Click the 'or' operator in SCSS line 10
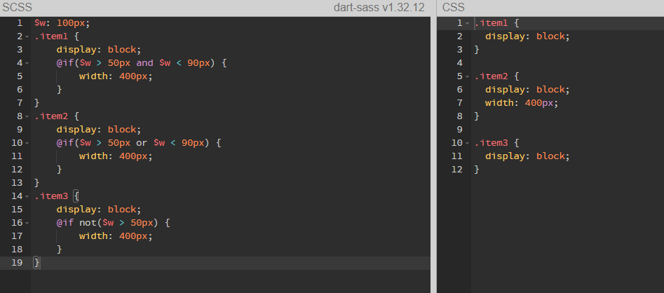The width and height of the screenshot is (664, 293). click(142, 143)
